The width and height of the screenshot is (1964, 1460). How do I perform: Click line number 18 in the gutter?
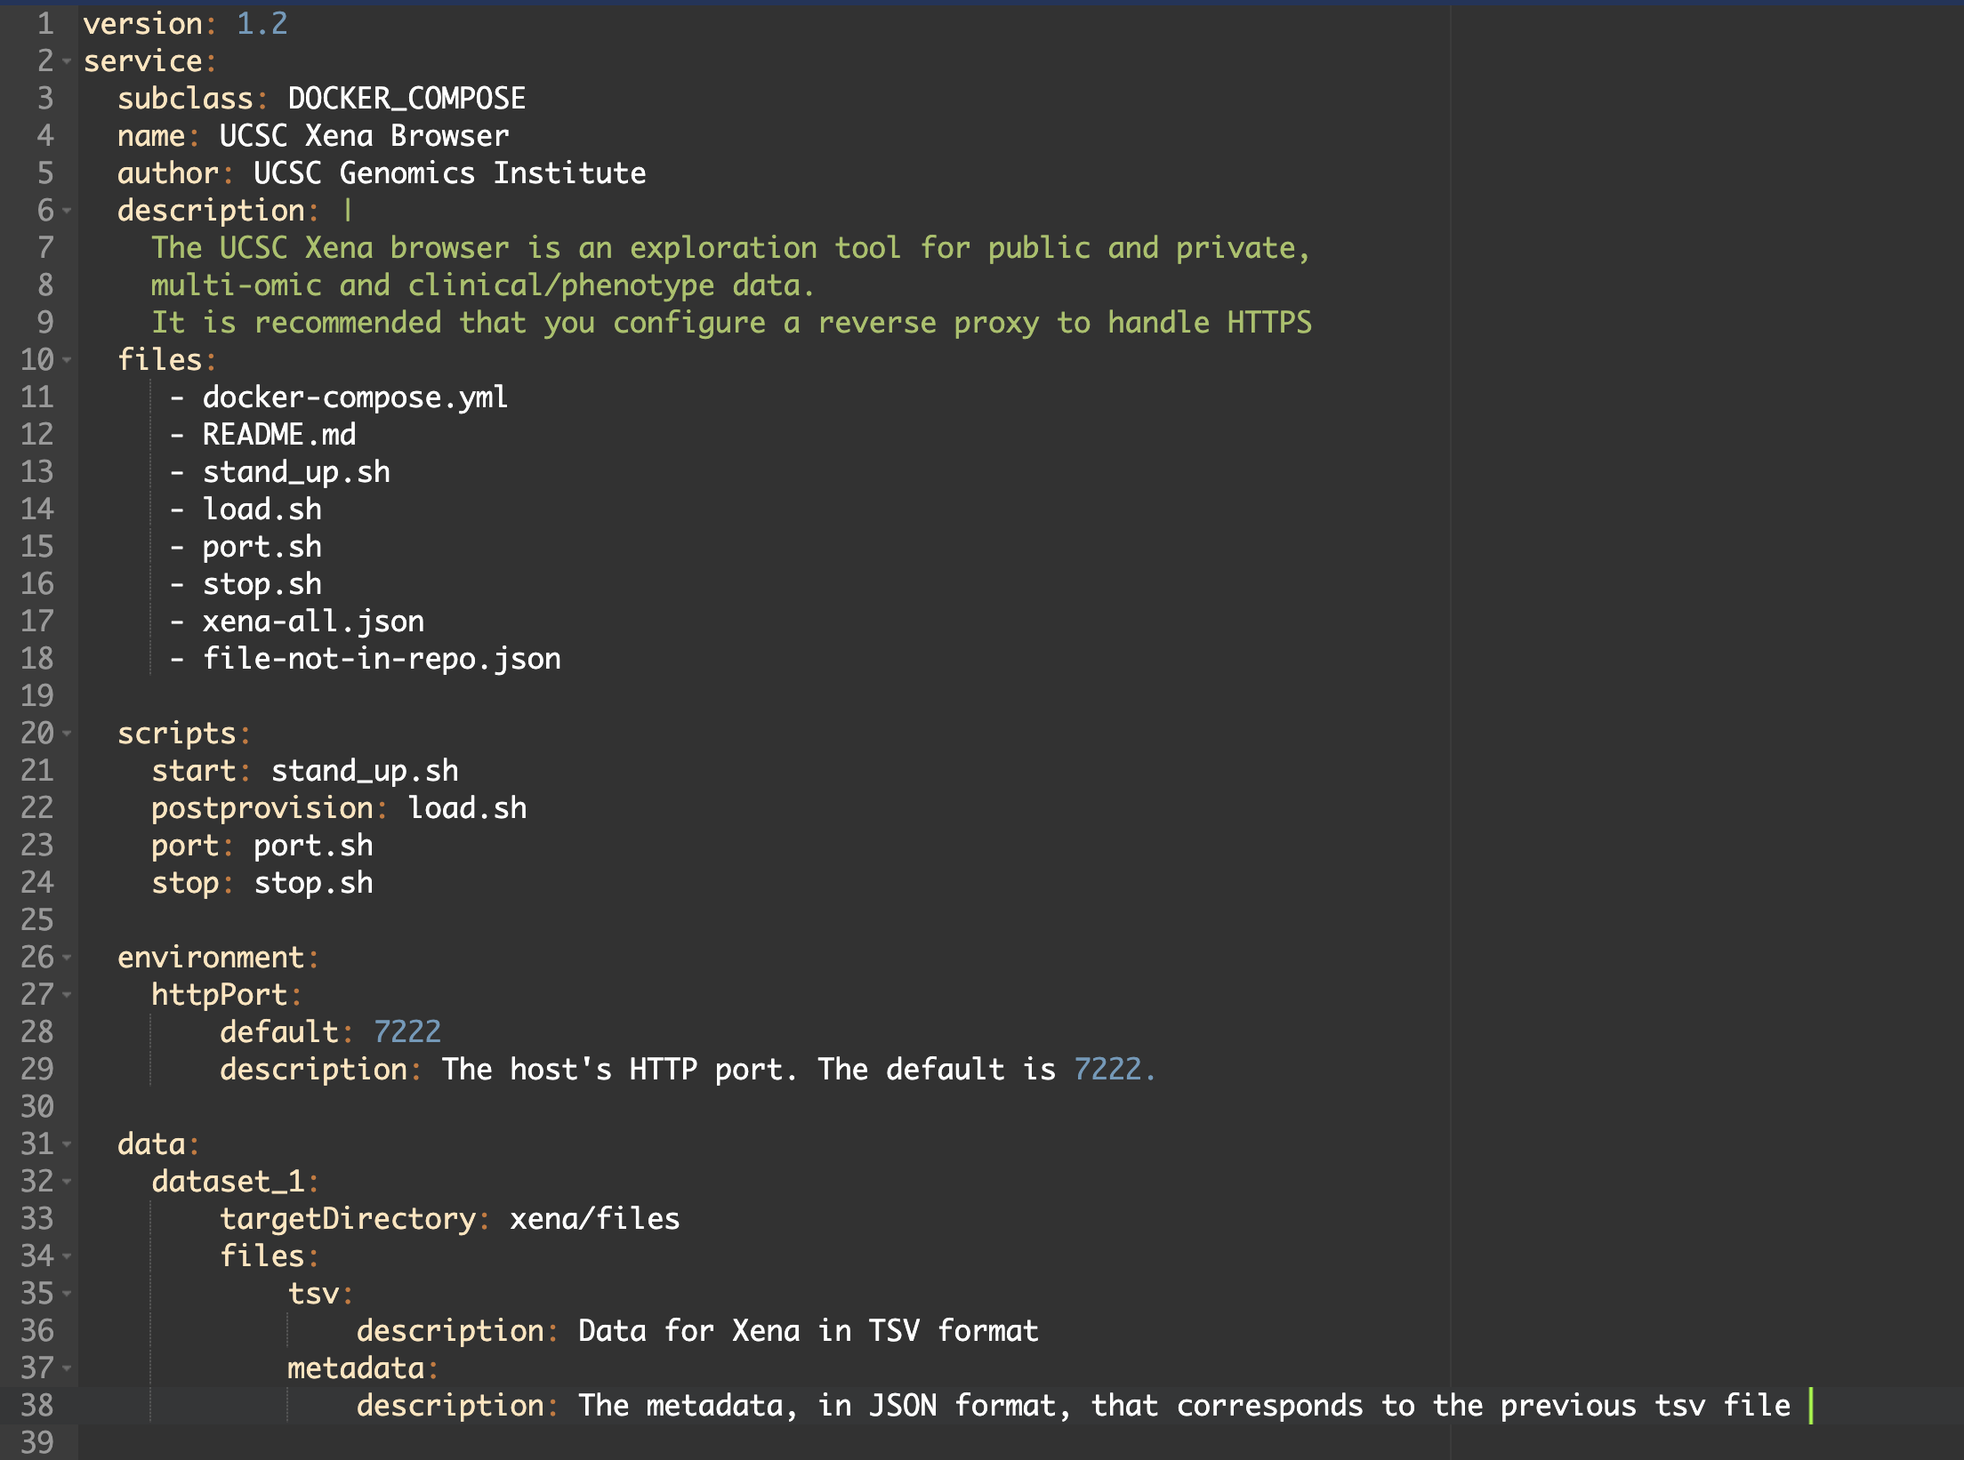(37, 658)
